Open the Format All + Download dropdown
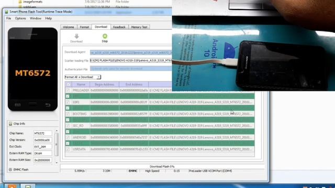Viewport: 335px width, 188px height. tap(83, 77)
